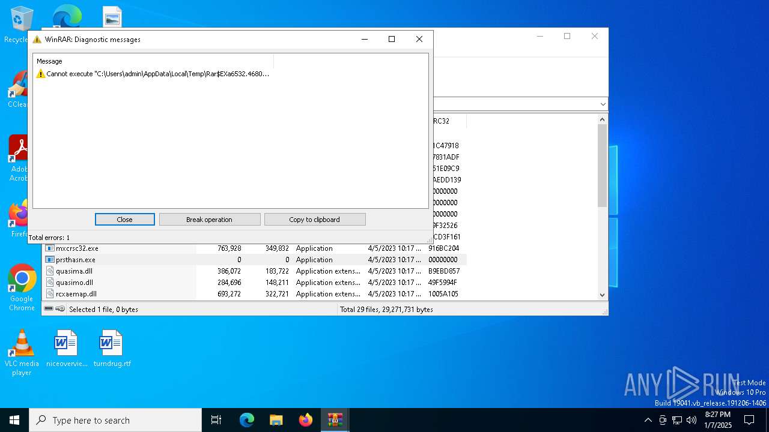Open CCleaner desktop shortcut
The width and height of the screenshot is (769, 432).
[x=18, y=90]
